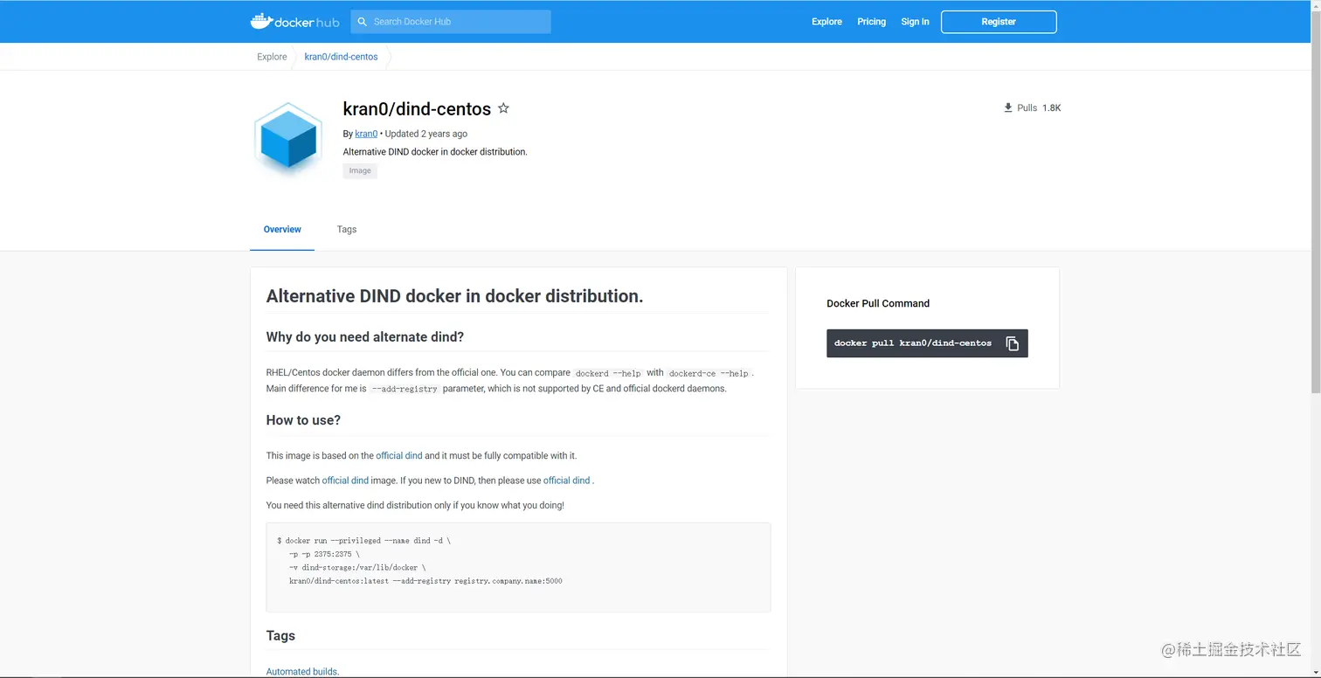The height and width of the screenshot is (678, 1321).
Task: Click the docker pull command text
Action: pyautogui.click(x=913, y=343)
